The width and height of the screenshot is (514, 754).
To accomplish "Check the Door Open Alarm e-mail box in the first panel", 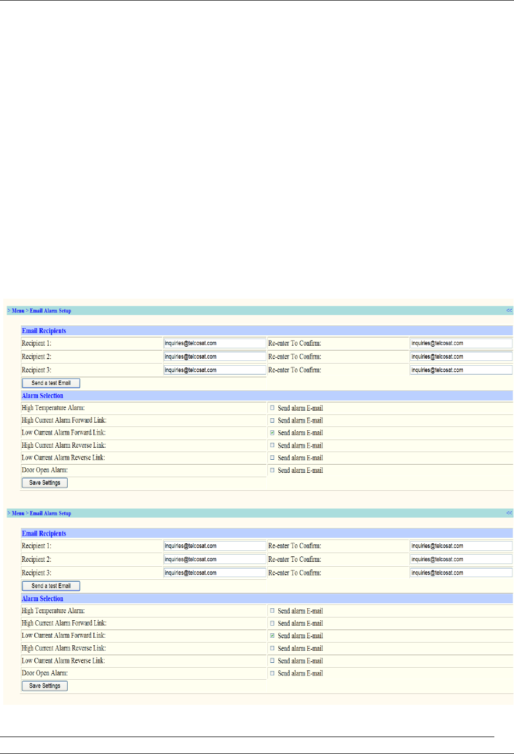I will [272, 470].
